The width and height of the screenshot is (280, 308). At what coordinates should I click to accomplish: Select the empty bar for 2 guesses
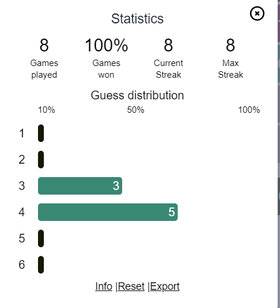41,160
